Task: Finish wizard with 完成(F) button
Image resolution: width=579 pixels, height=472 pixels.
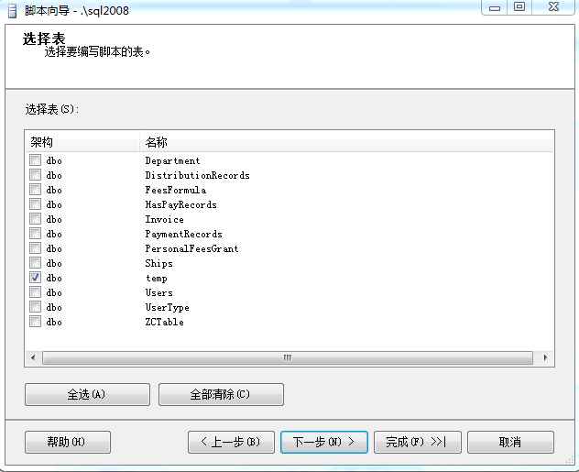Action: click(418, 442)
